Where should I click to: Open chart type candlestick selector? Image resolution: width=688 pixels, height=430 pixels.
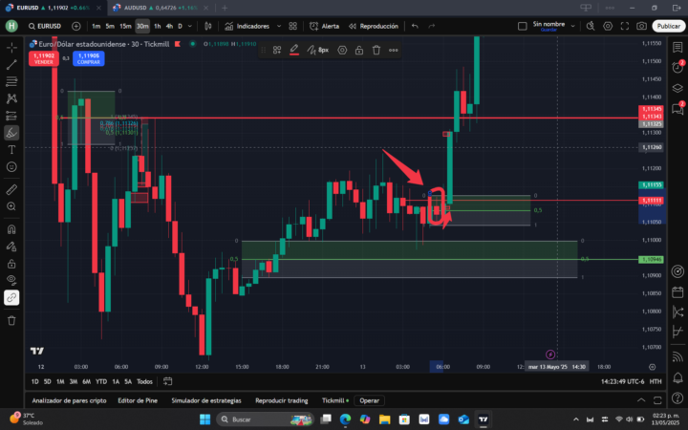208,27
